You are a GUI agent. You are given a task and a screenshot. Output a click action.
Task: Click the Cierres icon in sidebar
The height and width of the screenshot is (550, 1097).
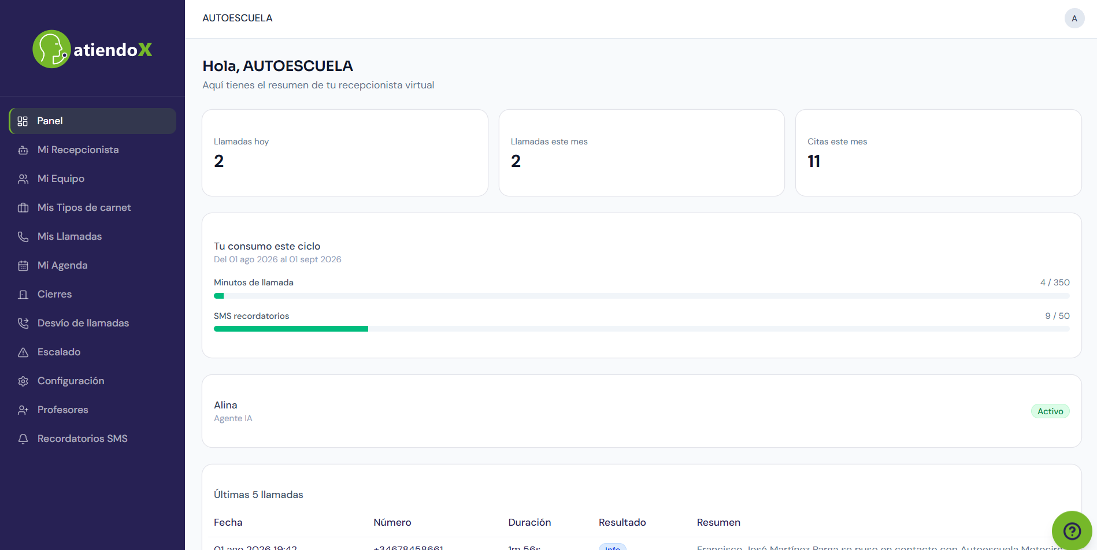point(23,295)
